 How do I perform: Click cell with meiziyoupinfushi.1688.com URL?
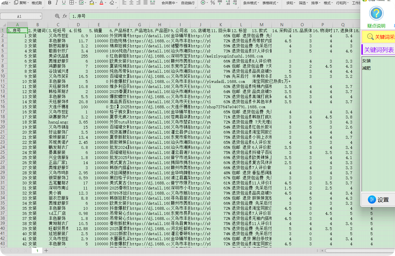point(227,56)
